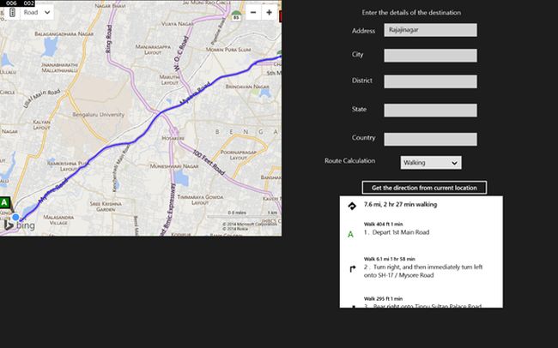Click the Microsoft Corporation copyright text
This screenshot has width=558, height=348.
[x=250, y=224]
